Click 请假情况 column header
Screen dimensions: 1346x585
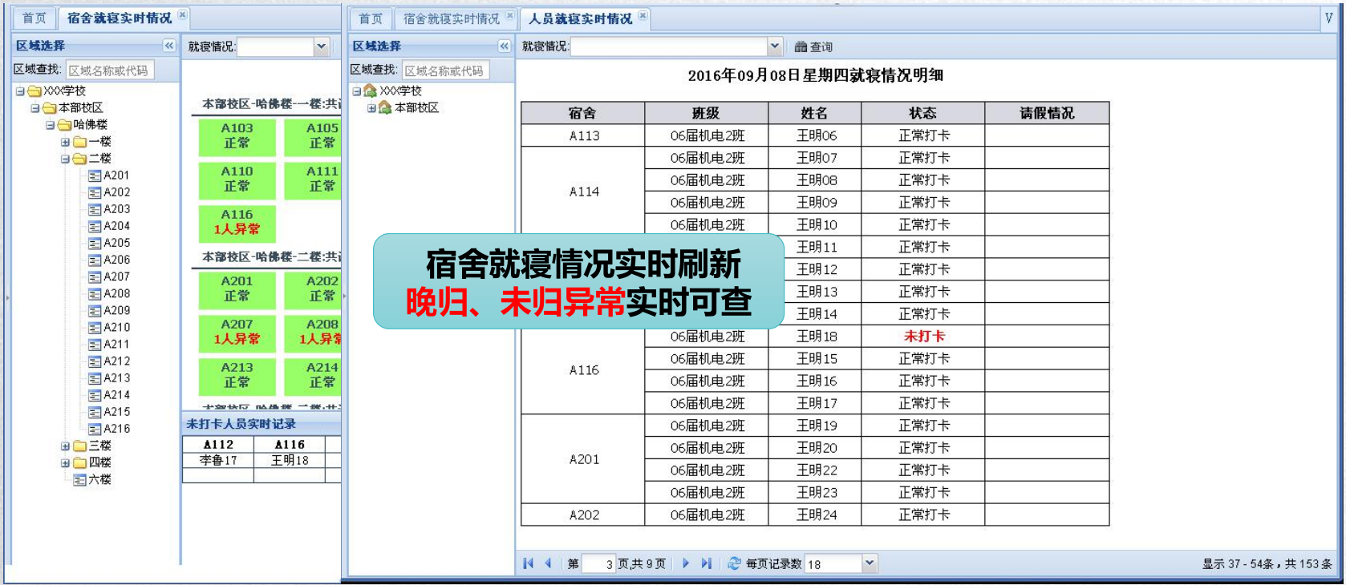coord(1047,113)
